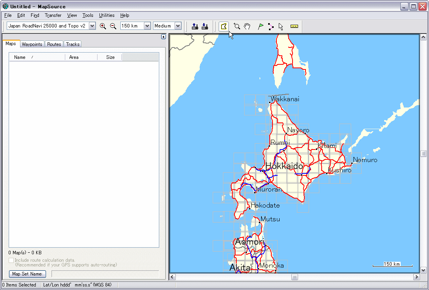This screenshot has height=290, width=429.
Task: Select the Route tool
Action: 271,26
